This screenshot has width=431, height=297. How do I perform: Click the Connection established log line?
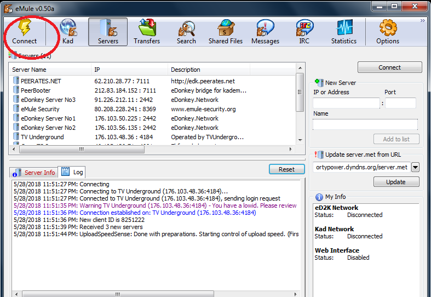(x=135, y=213)
